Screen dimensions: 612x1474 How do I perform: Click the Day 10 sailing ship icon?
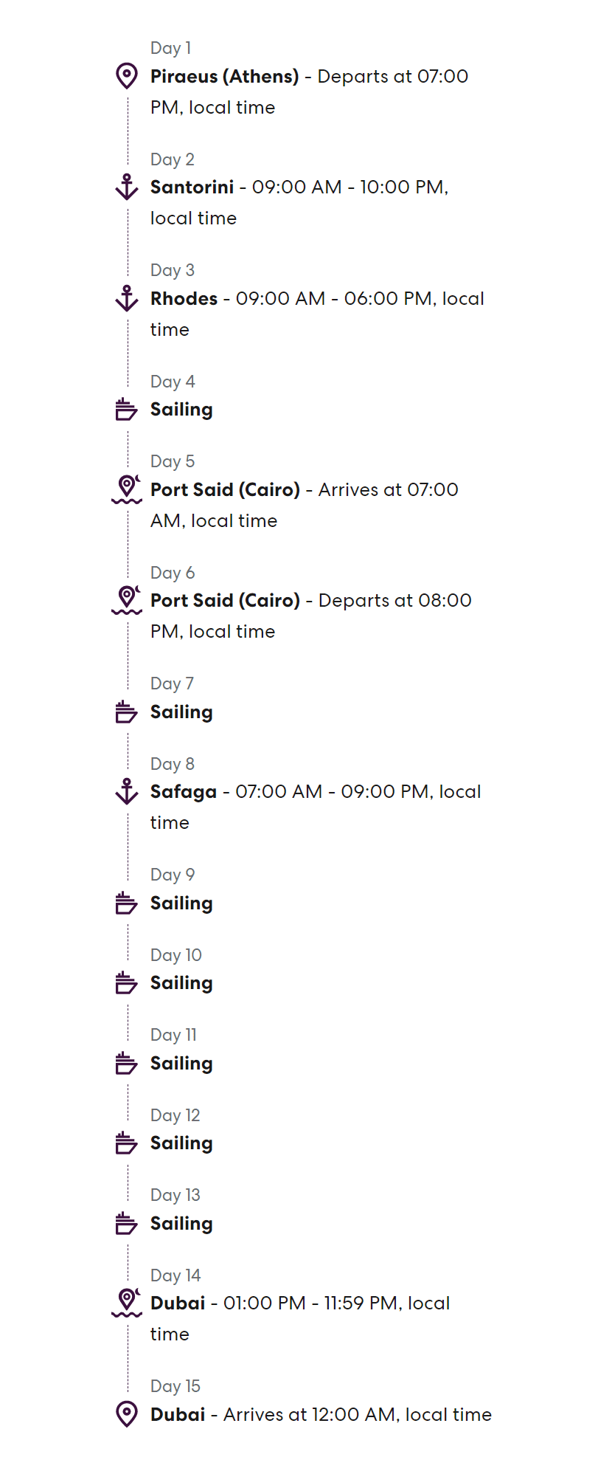pyautogui.click(x=127, y=983)
